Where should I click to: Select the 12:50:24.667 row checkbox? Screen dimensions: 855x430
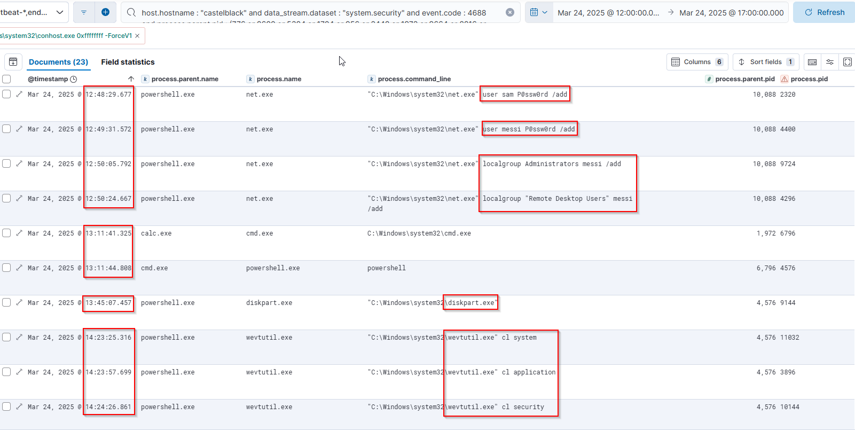coord(6,198)
